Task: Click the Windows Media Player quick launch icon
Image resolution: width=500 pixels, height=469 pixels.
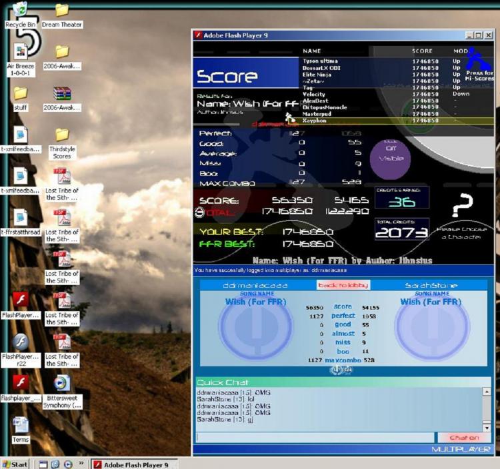Action: pos(68,464)
